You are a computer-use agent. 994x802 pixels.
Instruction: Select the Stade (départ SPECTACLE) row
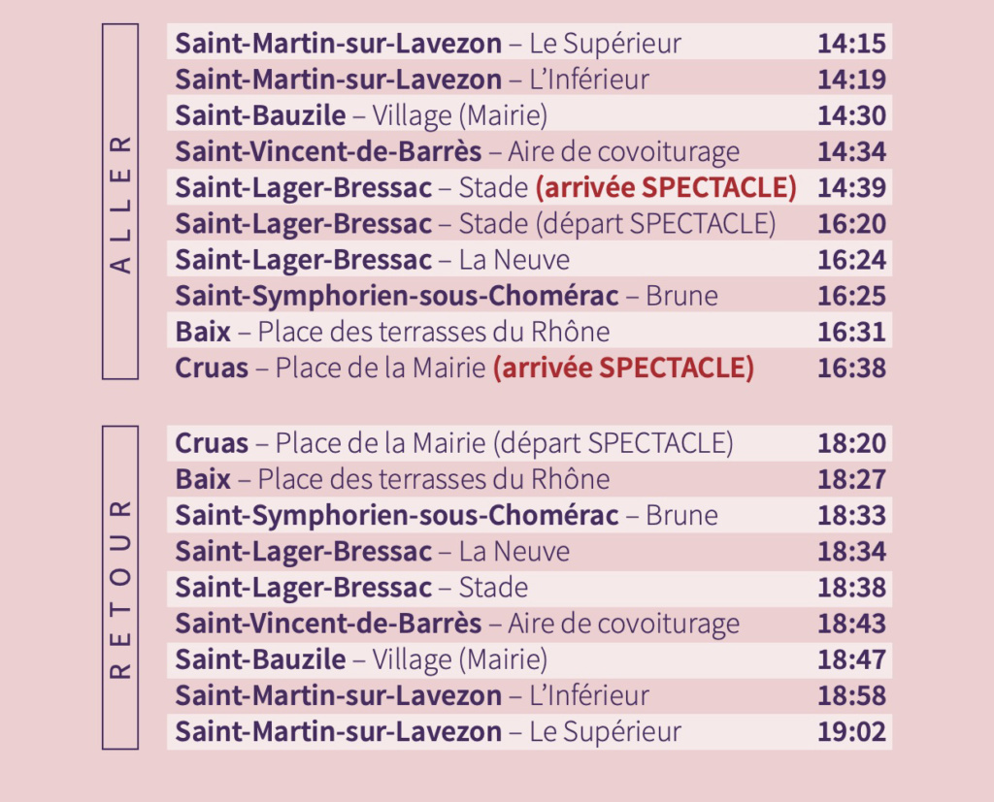476,224
